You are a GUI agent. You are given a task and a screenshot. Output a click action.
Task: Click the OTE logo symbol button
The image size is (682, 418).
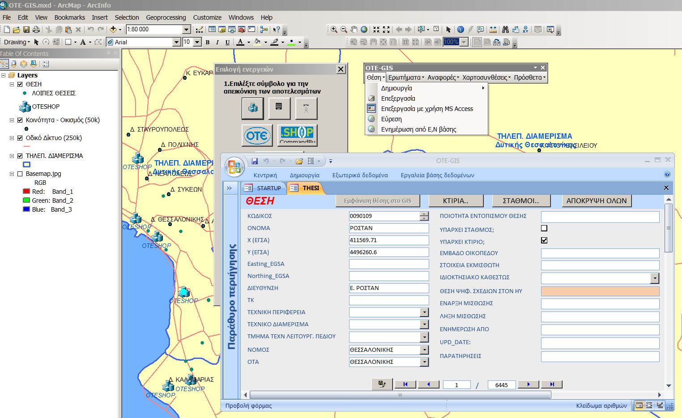pyautogui.click(x=257, y=135)
